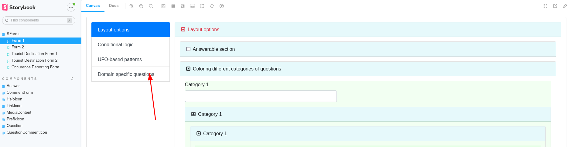Open accessibility vision simulator icon
The image size is (567, 147).
click(x=222, y=6)
